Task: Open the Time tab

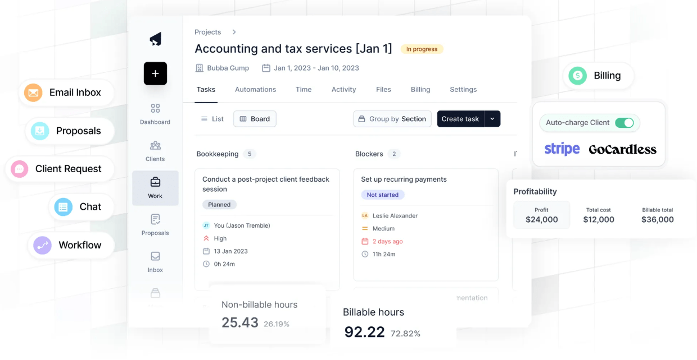Action: [304, 90]
